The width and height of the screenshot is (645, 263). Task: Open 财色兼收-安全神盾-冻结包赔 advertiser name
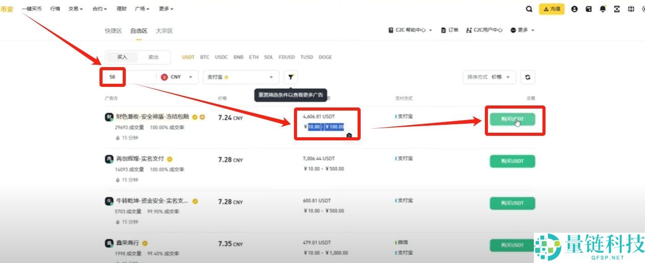pyautogui.click(x=152, y=117)
